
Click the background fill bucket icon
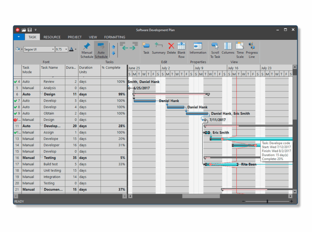(17, 49)
